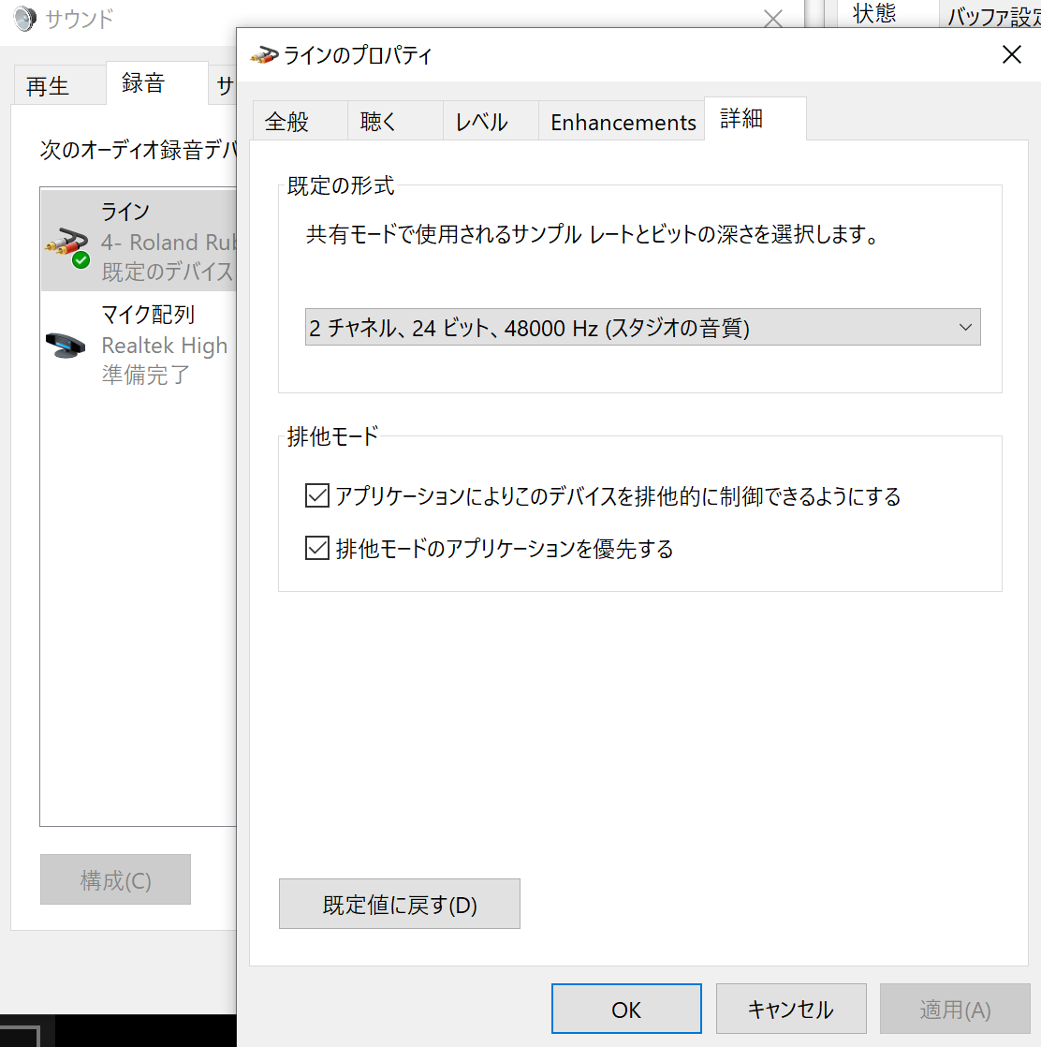Toggle exclusive mode applications priority checkbox
Image resolution: width=1041 pixels, height=1047 pixels.
tap(317, 548)
